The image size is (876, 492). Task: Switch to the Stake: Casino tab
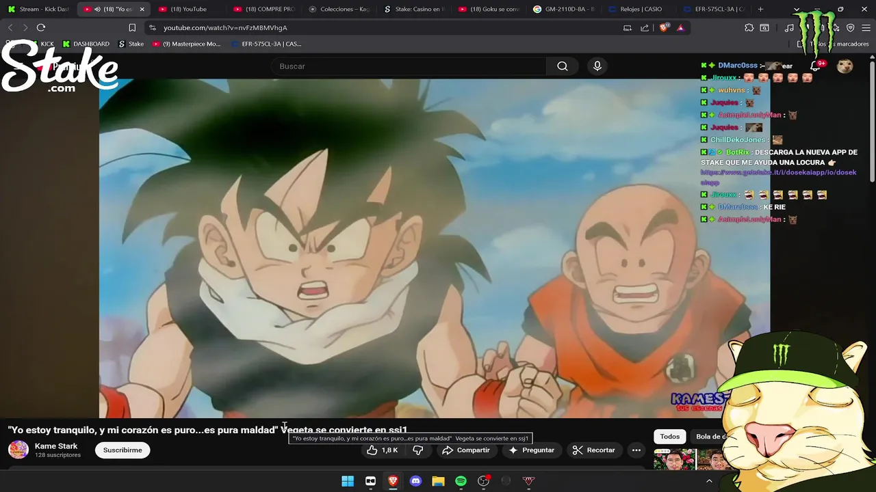point(415,9)
